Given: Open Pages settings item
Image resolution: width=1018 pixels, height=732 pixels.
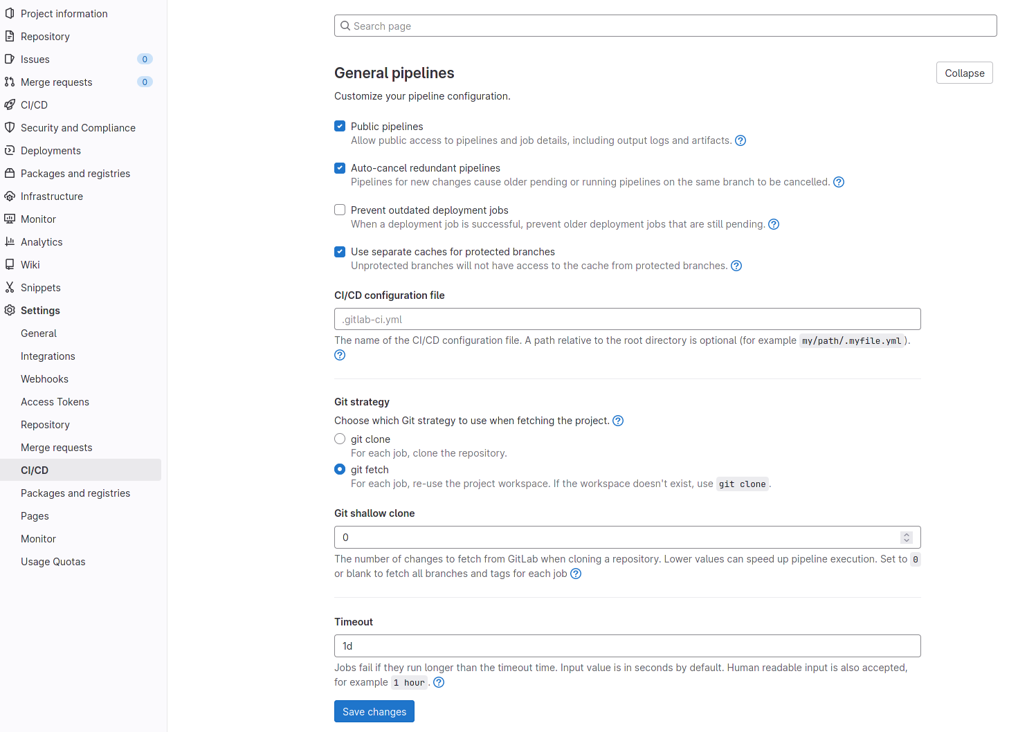Looking at the screenshot, I should coord(80,516).
